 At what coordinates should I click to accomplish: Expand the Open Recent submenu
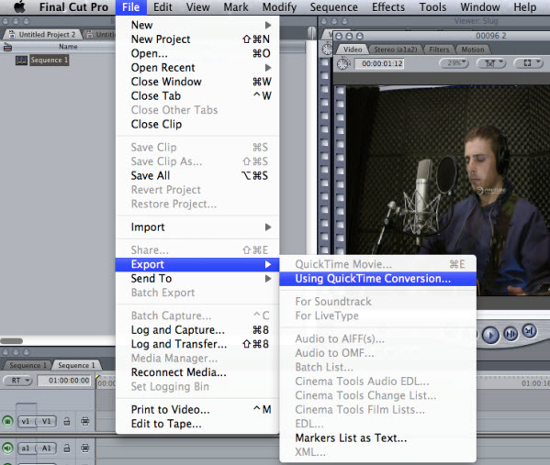(x=197, y=68)
